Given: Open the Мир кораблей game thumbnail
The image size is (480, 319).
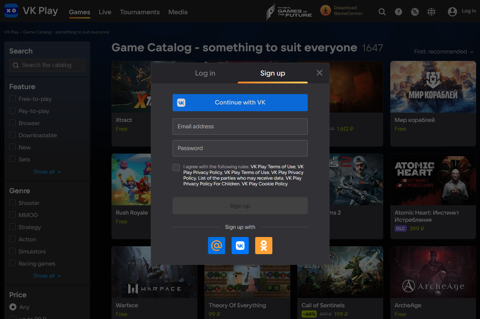Looking at the screenshot, I should click(433, 87).
